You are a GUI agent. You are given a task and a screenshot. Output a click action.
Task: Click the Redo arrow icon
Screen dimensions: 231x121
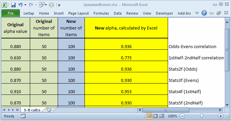click(x=31, y=5)
